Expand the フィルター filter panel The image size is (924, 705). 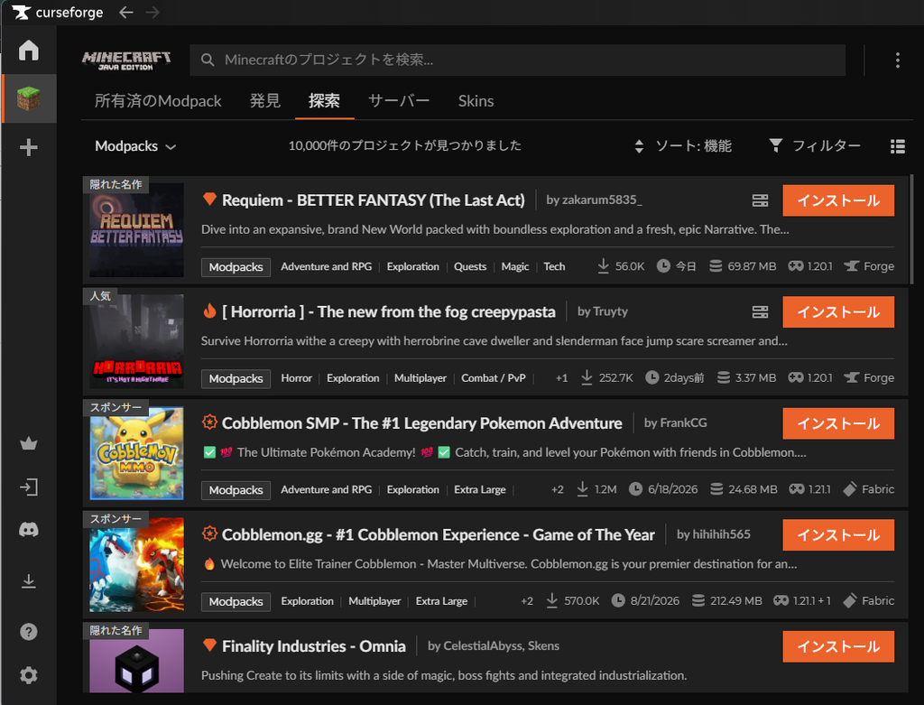[x=815, y=145]
